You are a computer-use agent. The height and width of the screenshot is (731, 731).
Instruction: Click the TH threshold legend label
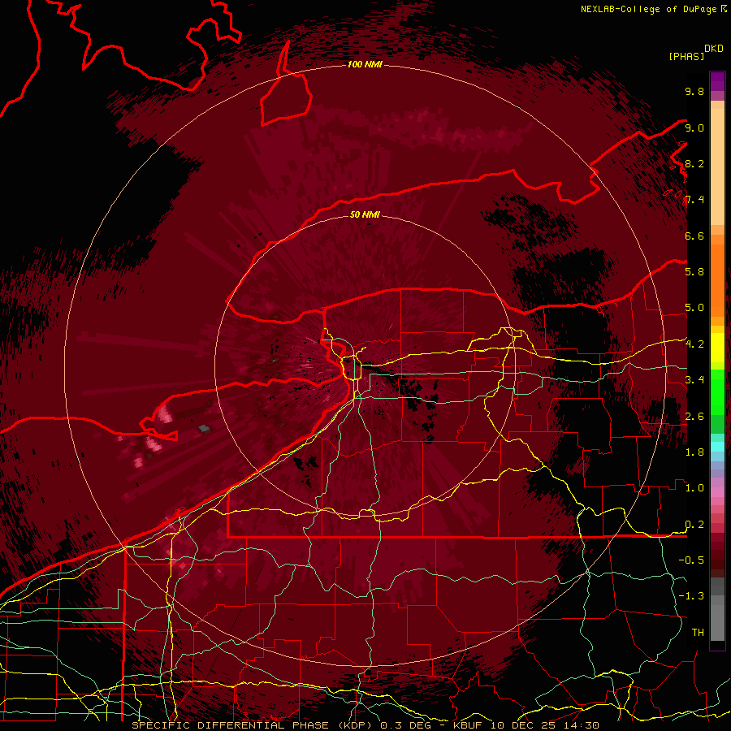pyautogui.click(x=698, y=633)
